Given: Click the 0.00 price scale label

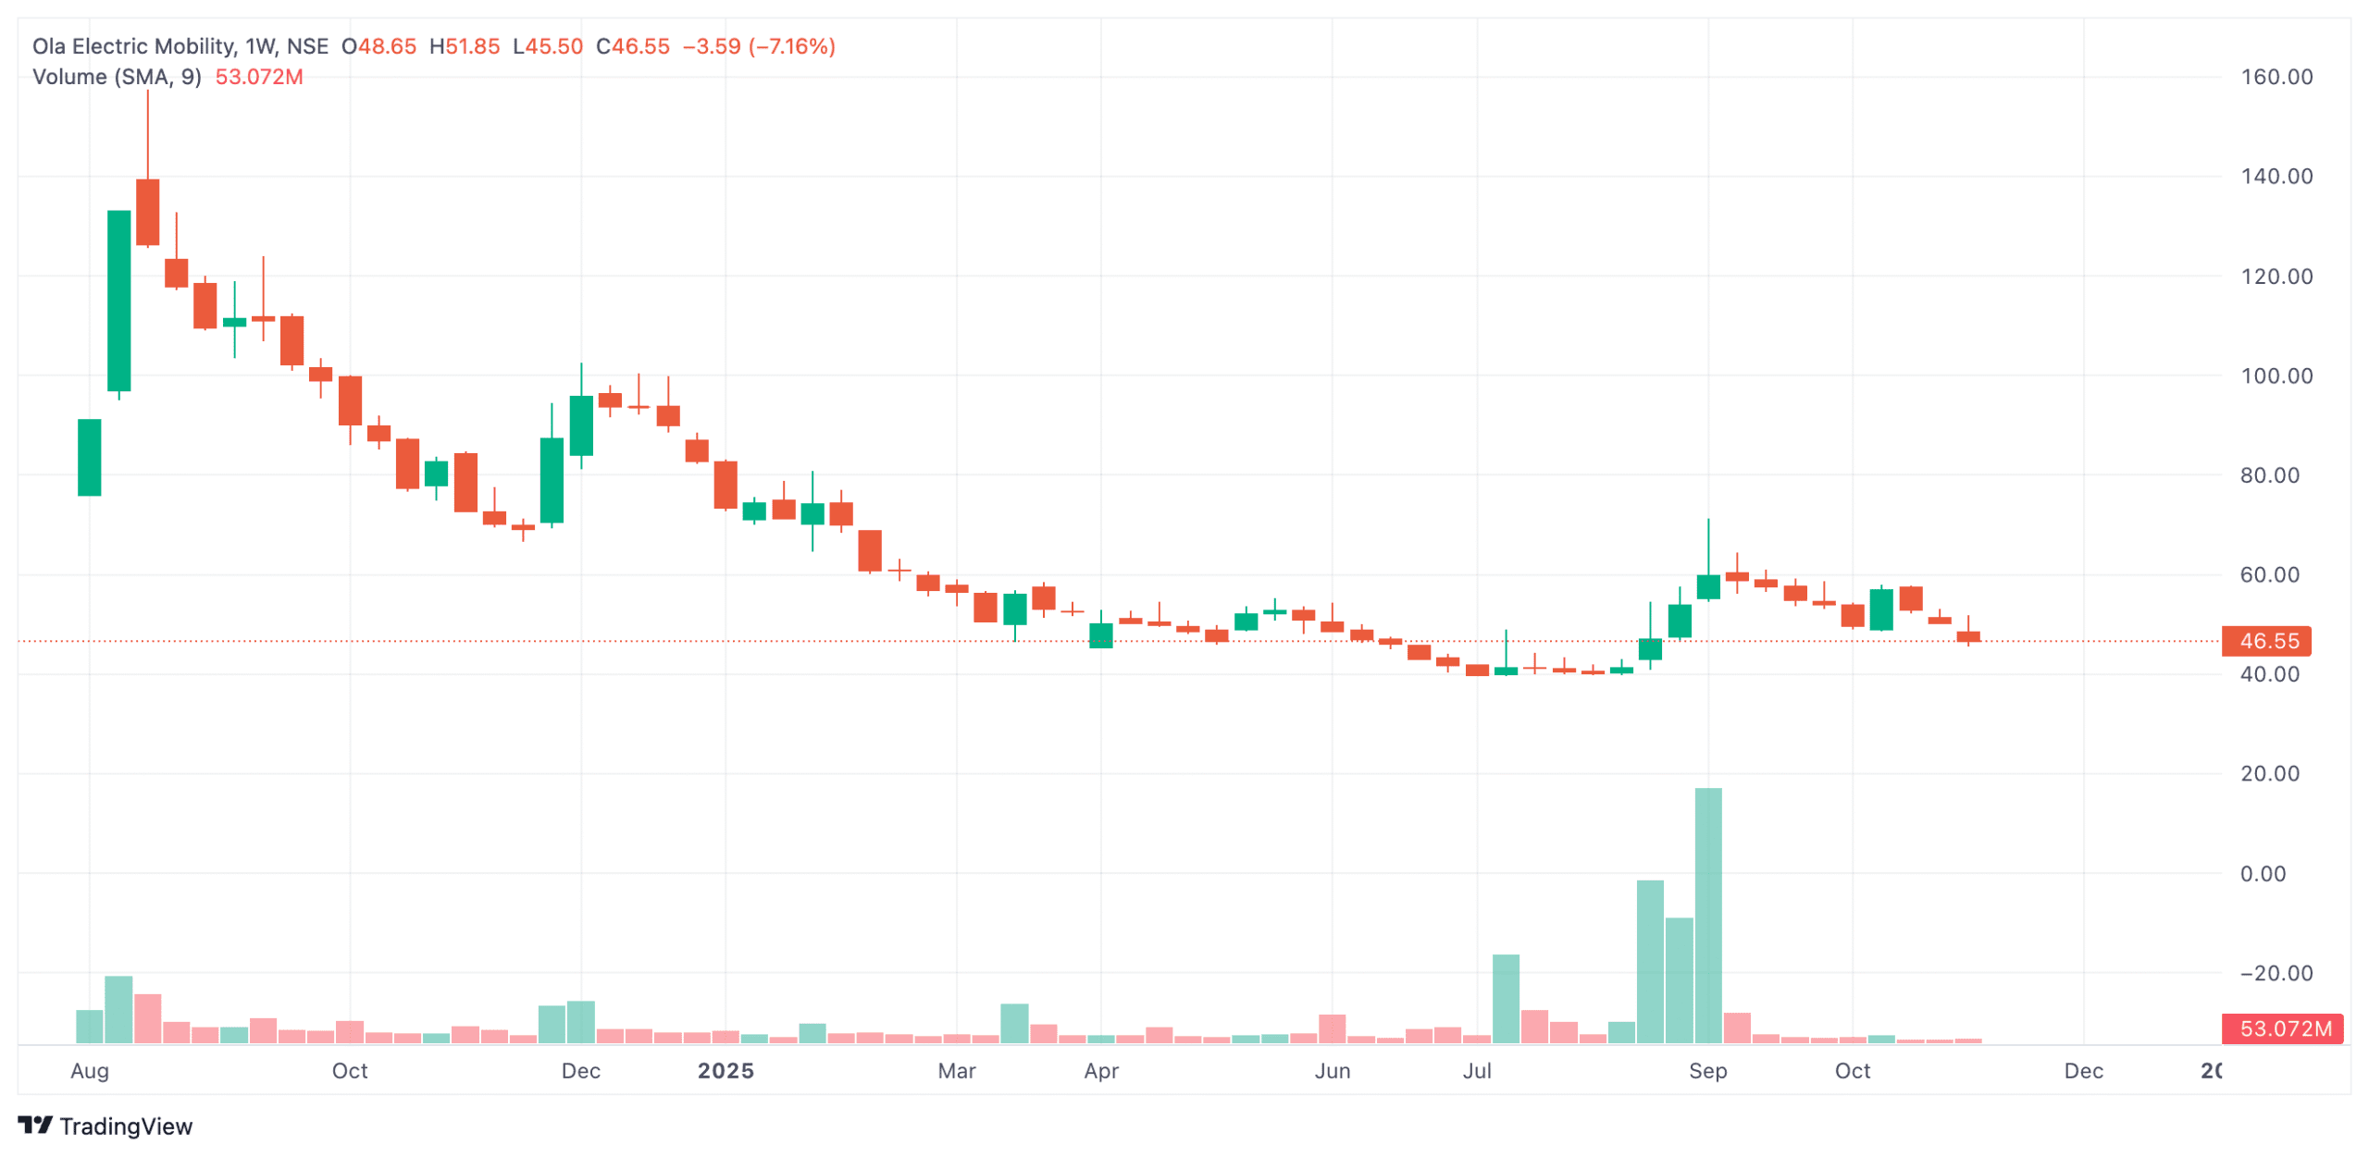Looking at the screenshot, I should click(x=2263, y=873).
